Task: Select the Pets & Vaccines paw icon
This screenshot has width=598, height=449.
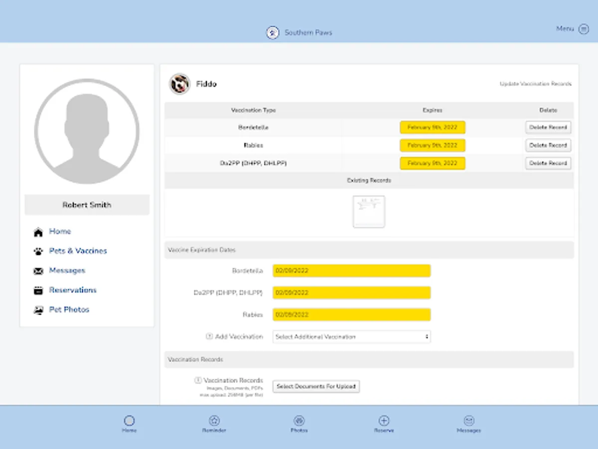Action: click(x=38, y=251)
